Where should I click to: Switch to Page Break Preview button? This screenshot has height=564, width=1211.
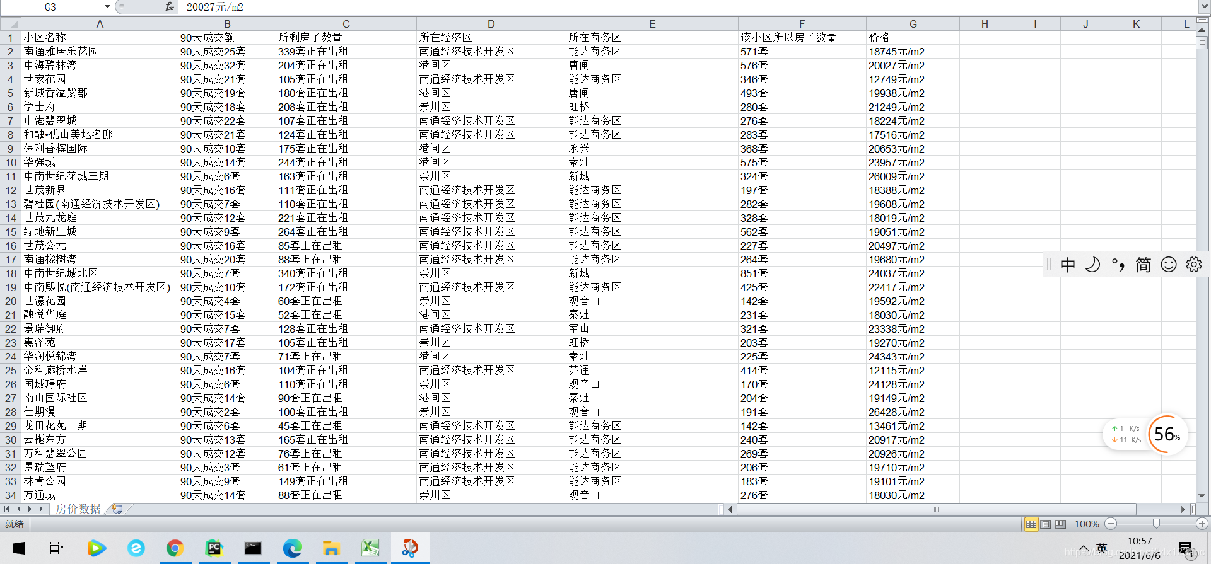click(1060, 524)
